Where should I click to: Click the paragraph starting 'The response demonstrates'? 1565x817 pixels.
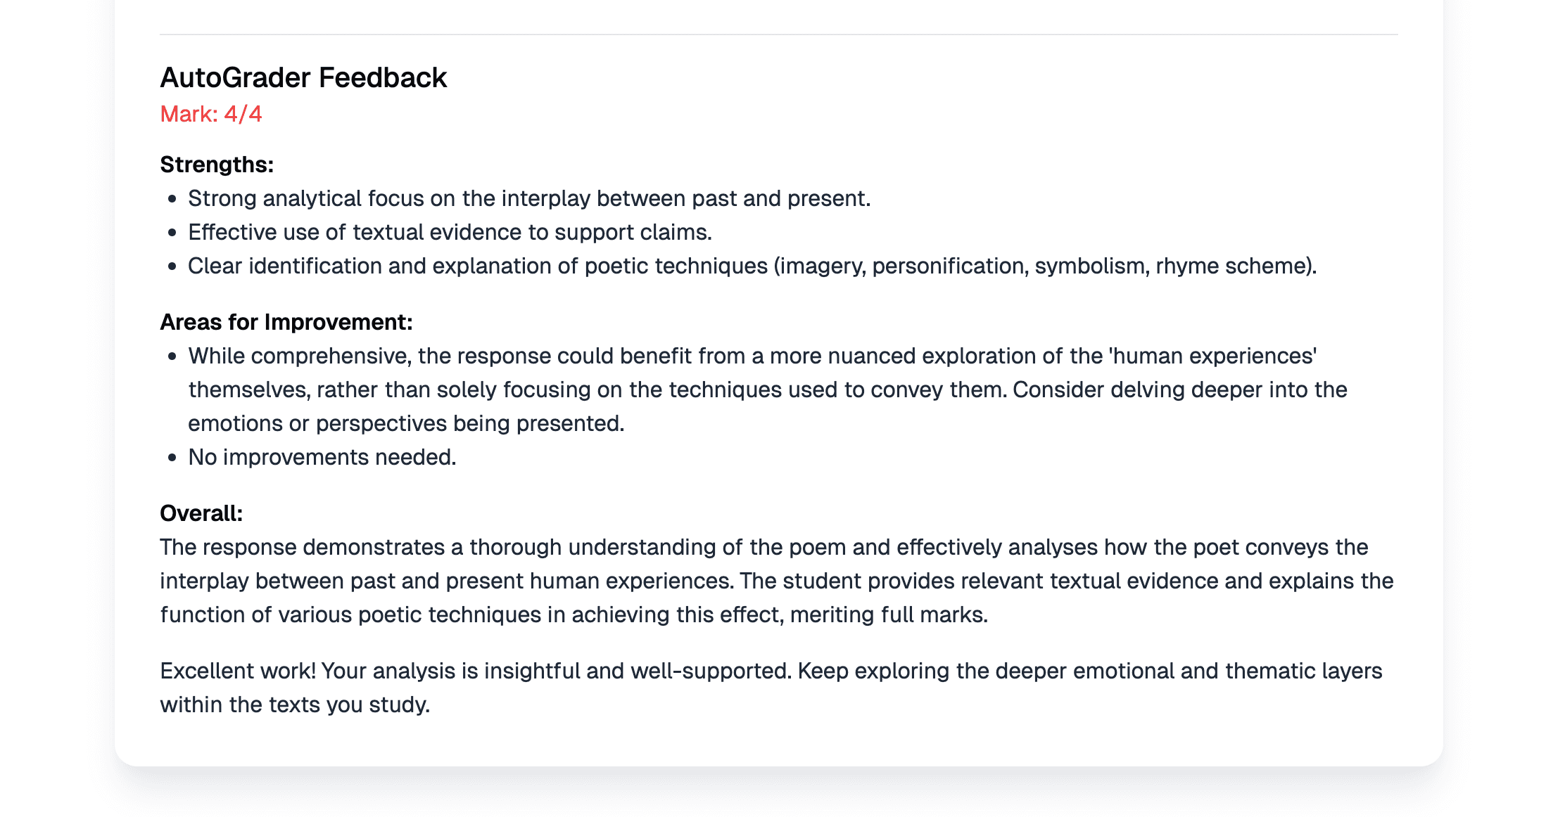[777, 581]
